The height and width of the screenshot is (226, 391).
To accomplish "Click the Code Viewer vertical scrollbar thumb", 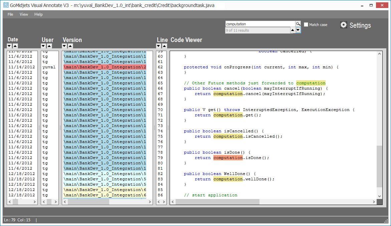I will tap(379, 166).
